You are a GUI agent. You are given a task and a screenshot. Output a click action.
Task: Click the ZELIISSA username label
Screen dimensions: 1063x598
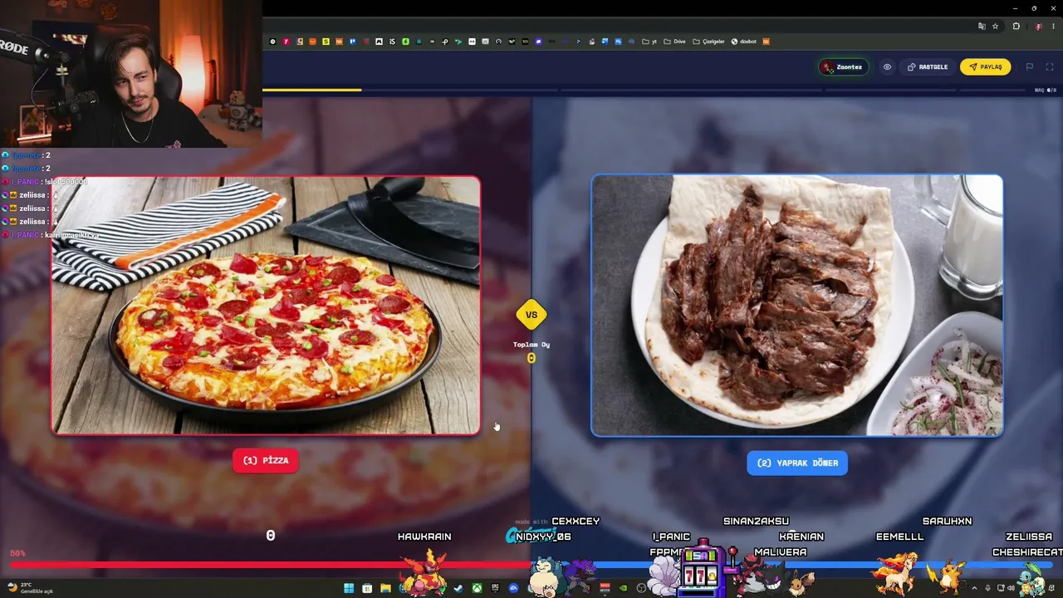[1029, 537]
